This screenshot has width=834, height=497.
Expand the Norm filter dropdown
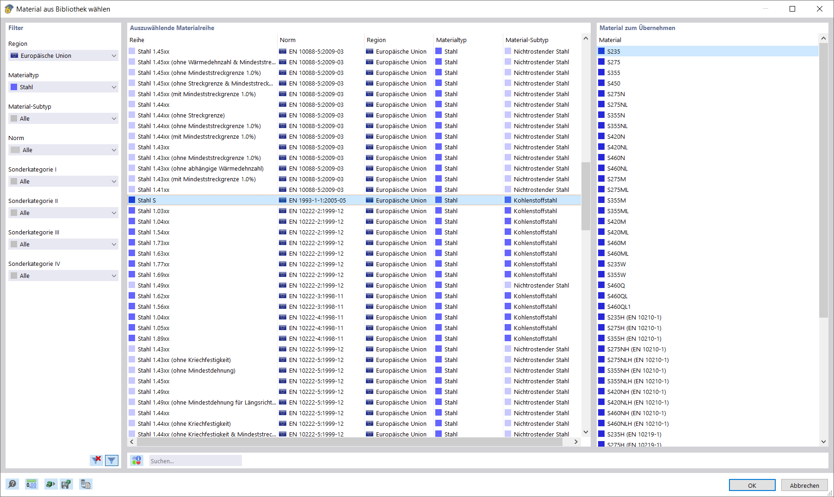tap(63, 150)
